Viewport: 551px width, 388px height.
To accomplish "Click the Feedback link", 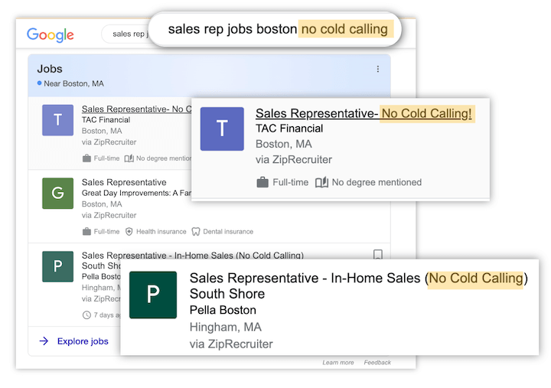I will [x=377, y=363].
